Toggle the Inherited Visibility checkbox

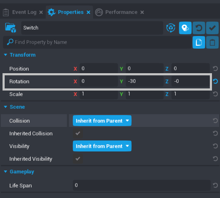pos(78,159)
